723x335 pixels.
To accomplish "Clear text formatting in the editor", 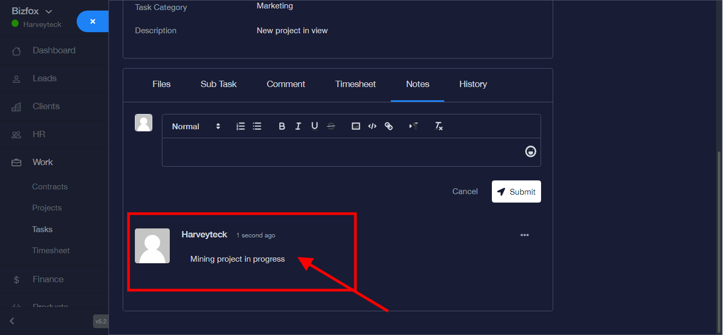I will (x=438, y=126).
